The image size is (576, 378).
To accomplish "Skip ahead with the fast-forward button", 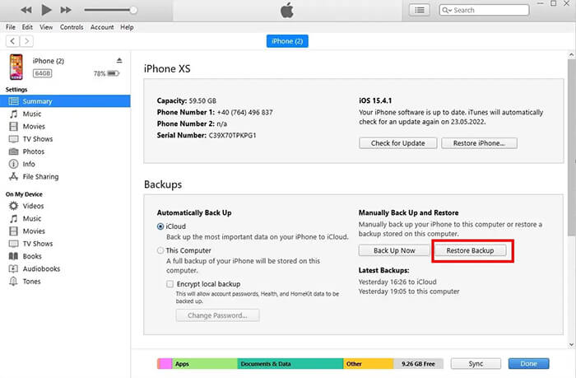I will [66, 10].
